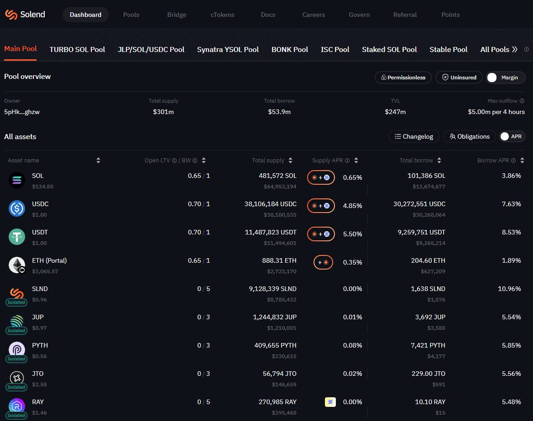Image resolution: width=533 pixels, height=421 pixels.
Task: Click SLND borrow APR 10.96%
Action: [x=509, y=289]
